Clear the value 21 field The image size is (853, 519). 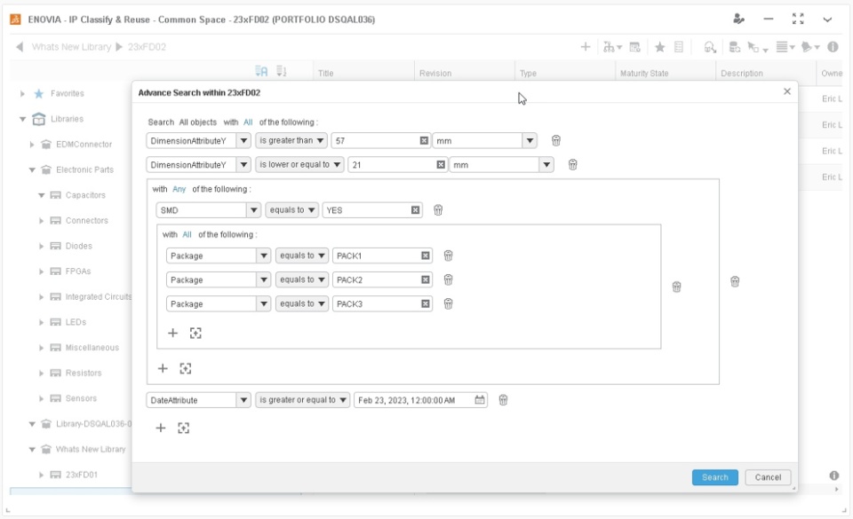pyautogui.click(x=441, y=164)
